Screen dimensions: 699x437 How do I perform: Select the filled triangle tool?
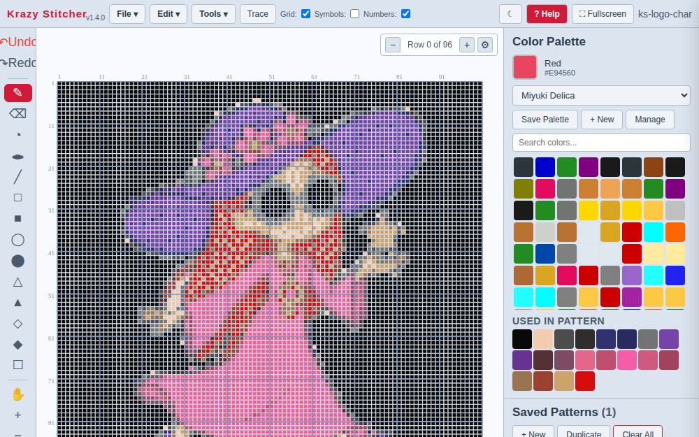click(18, 303)
